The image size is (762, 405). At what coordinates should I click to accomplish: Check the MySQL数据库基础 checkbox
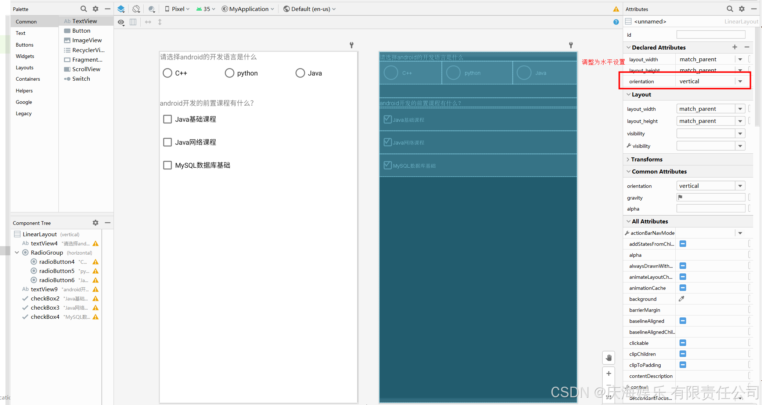168,165
